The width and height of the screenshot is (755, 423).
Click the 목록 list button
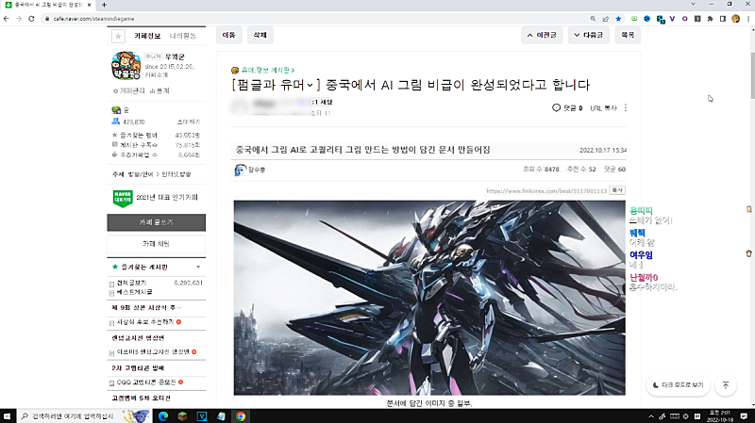coord(628,35)
